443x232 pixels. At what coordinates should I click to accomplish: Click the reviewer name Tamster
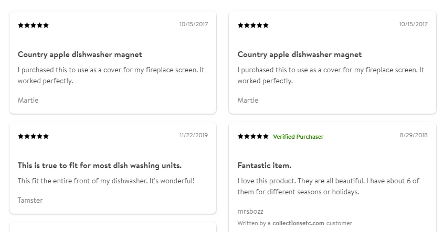click(x=30, y=200)
